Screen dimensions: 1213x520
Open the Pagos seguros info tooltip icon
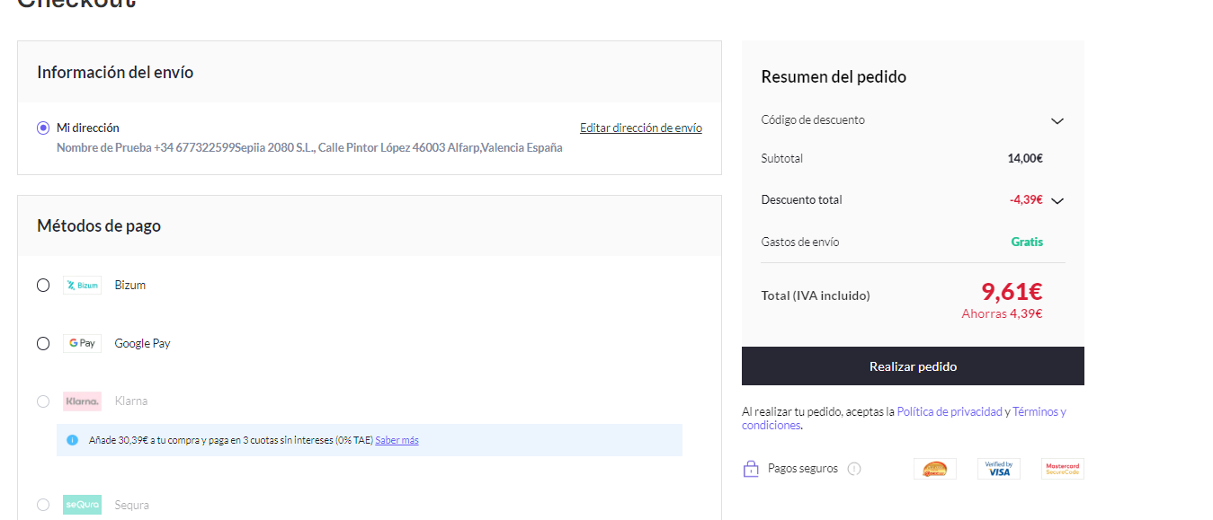click(x=854, y=469)
